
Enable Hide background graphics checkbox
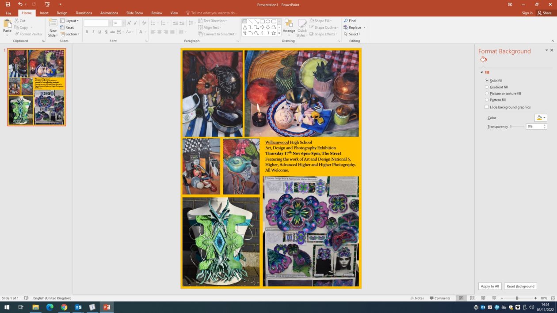point(487,107)
